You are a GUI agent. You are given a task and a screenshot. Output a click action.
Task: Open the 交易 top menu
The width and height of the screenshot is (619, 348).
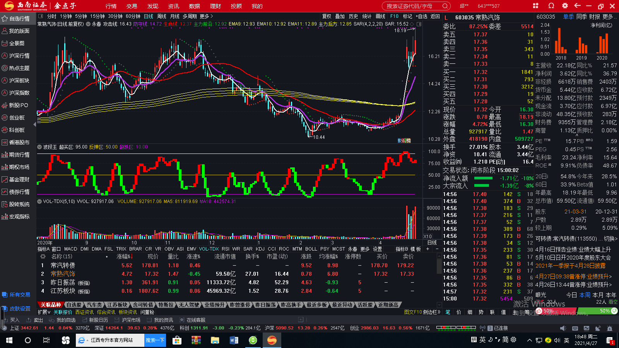(132, 6)
